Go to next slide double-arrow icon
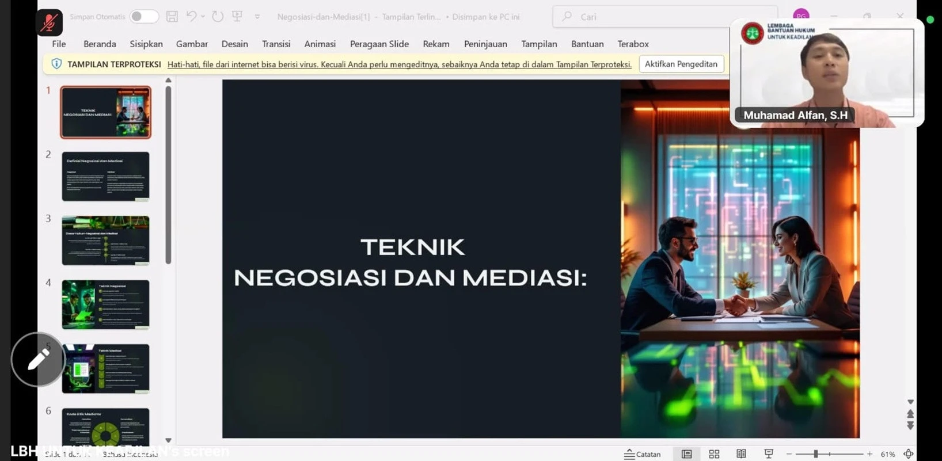This screenshot has width=942, height=461. pos(910,426)
